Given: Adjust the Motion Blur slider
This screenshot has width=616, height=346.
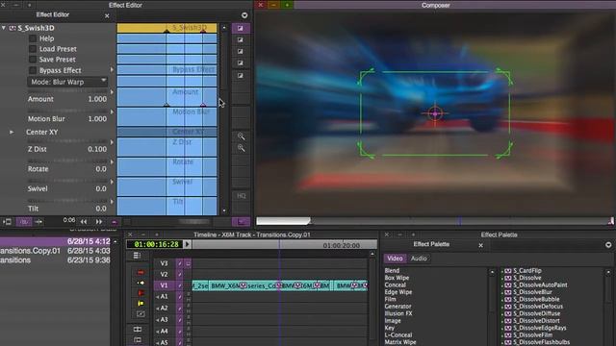Looking at the screenshot, I should (67, 111).
